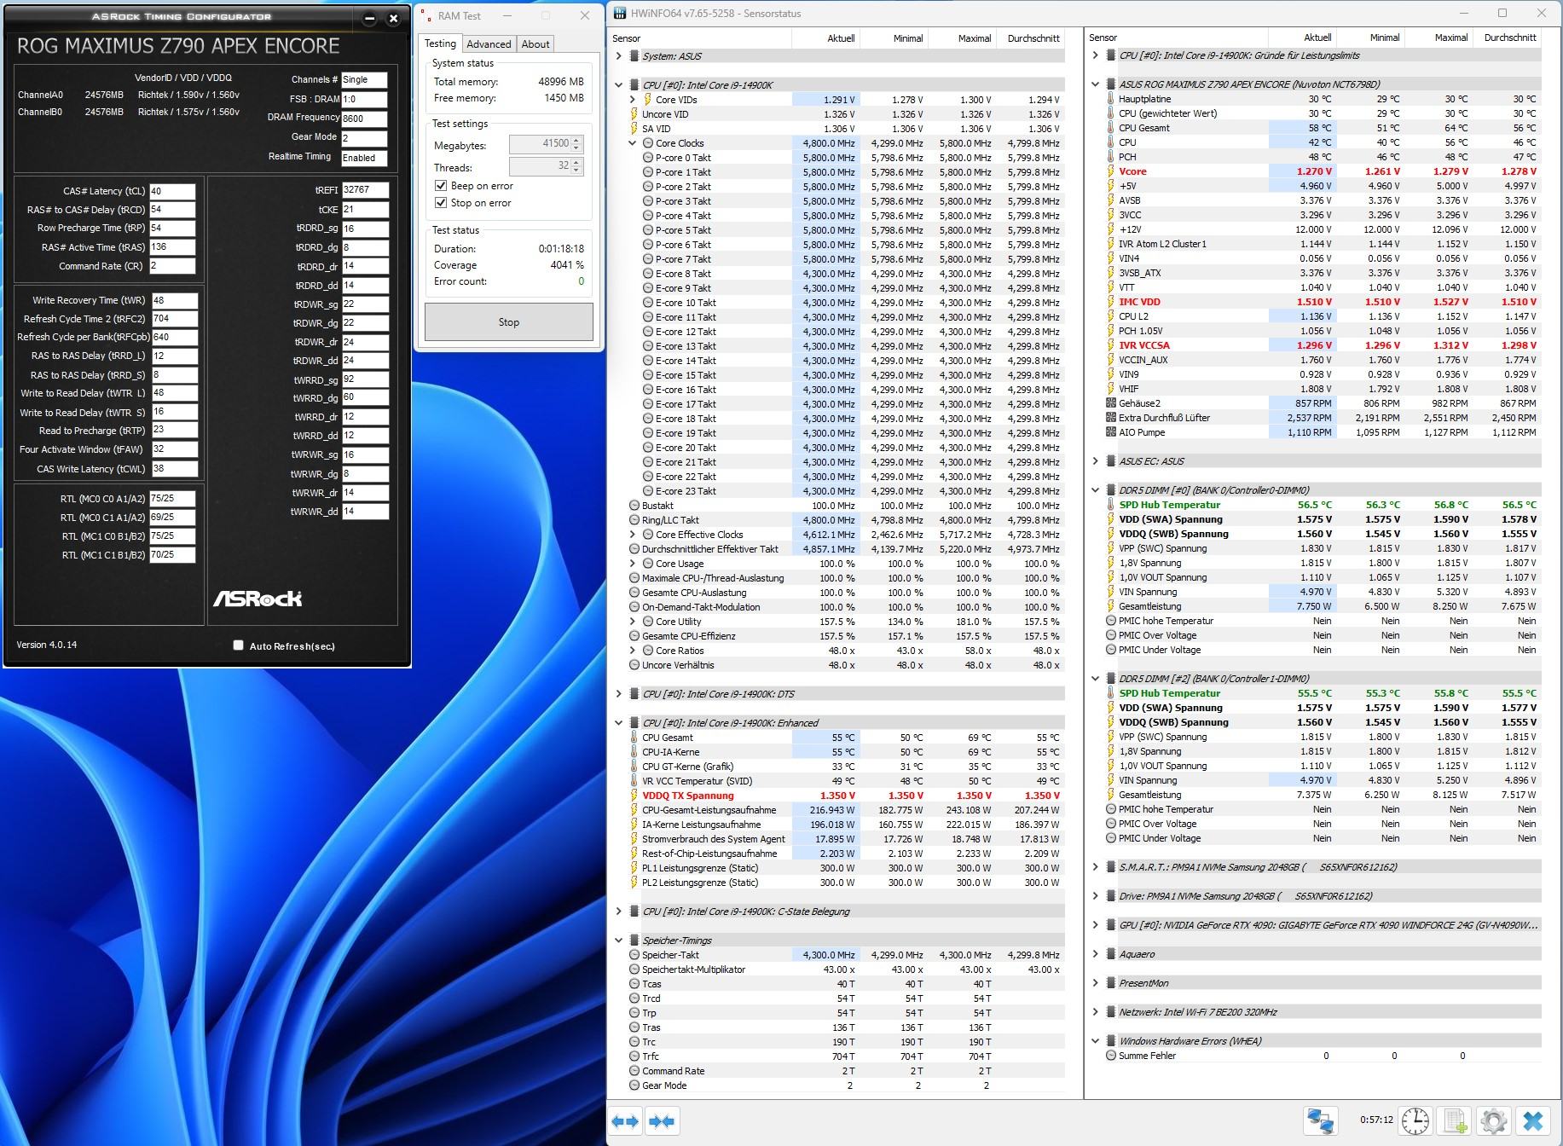This screenshot has height=1146, width=1563.
Task: Open HWiNFO remote network monitoring icon
Action: point(1321,1120)
